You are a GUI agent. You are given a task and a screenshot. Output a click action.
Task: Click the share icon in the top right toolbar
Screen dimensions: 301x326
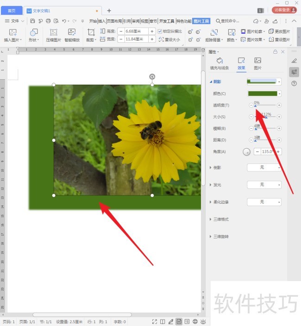[275, 21]
